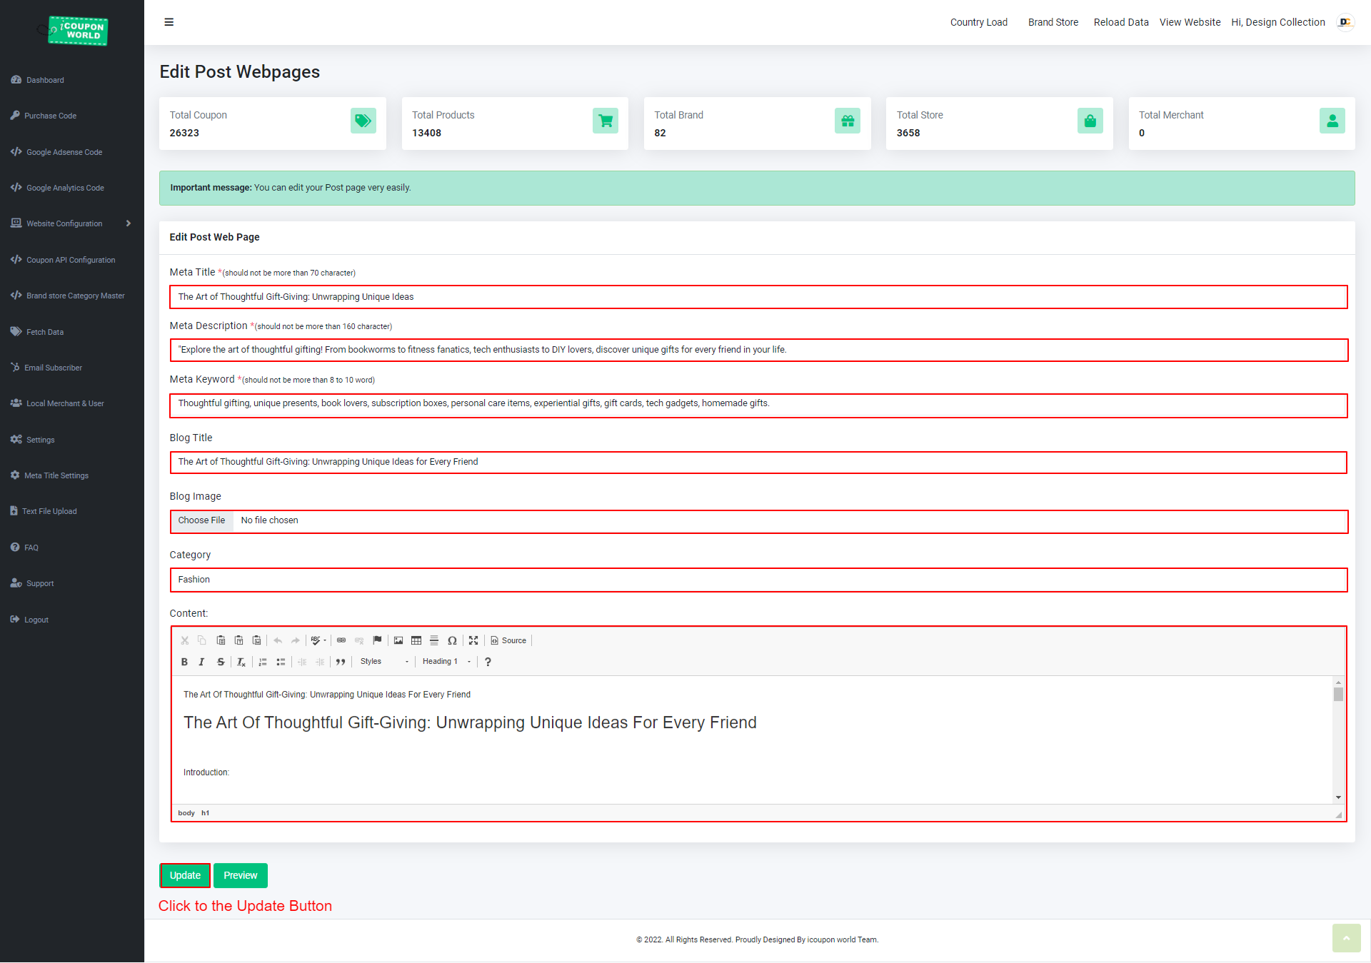Insert a numbered list in the content

[263, 662]
